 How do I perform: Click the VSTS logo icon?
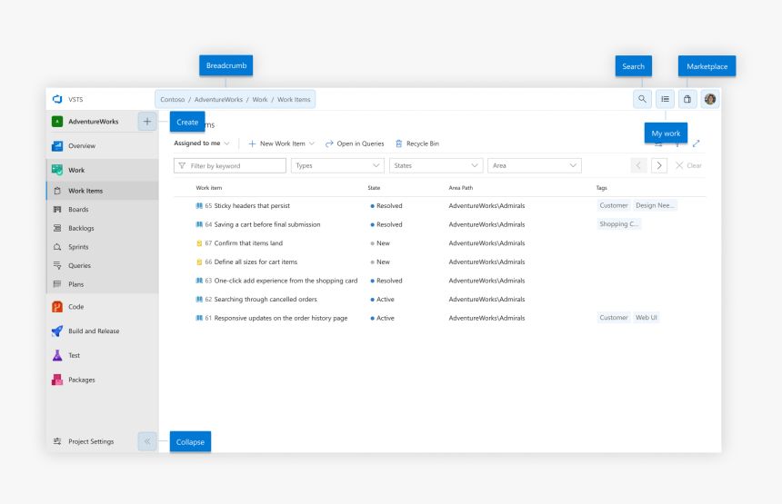(57, 99)
